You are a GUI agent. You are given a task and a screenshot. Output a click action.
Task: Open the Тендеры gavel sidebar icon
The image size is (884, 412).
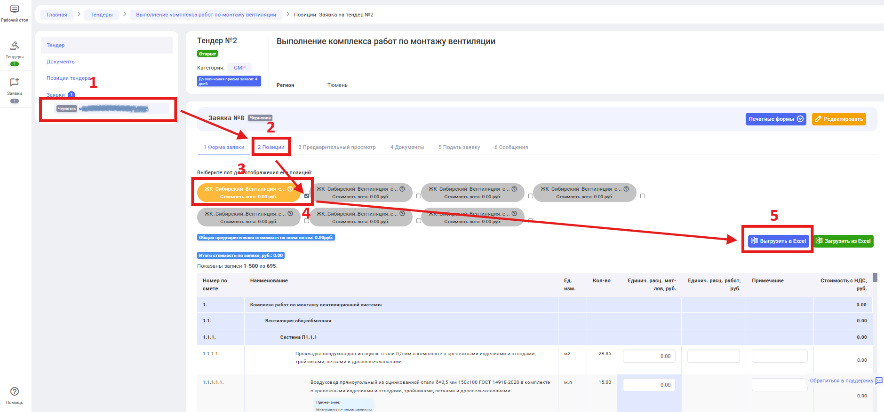[15, 46]
